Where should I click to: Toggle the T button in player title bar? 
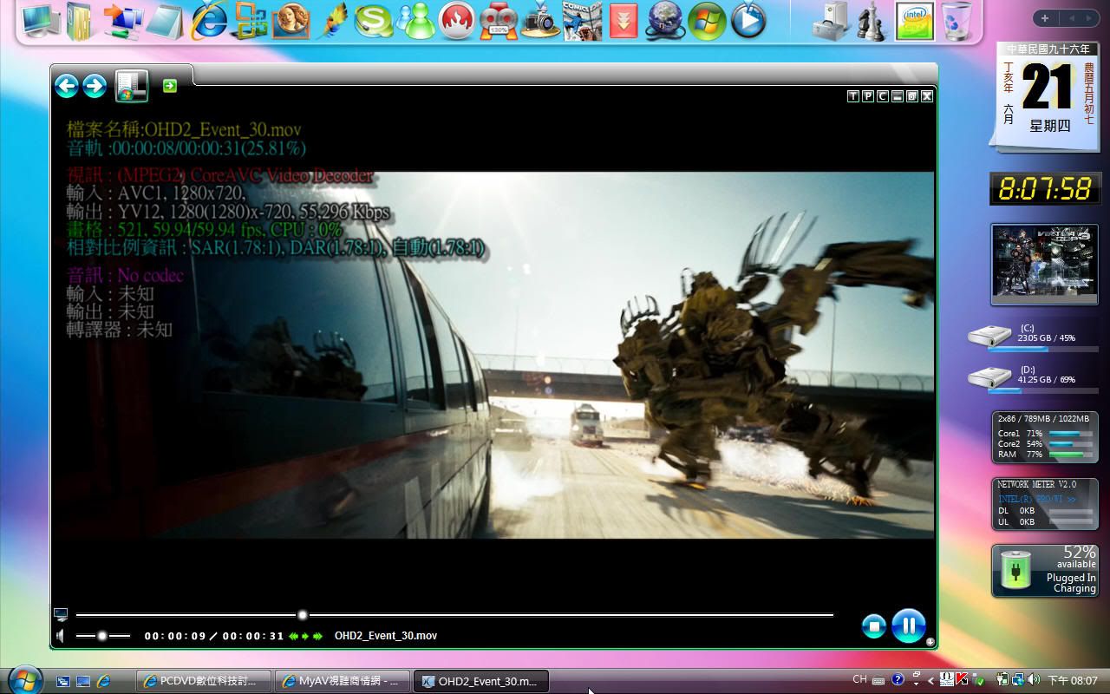point(853,96)
